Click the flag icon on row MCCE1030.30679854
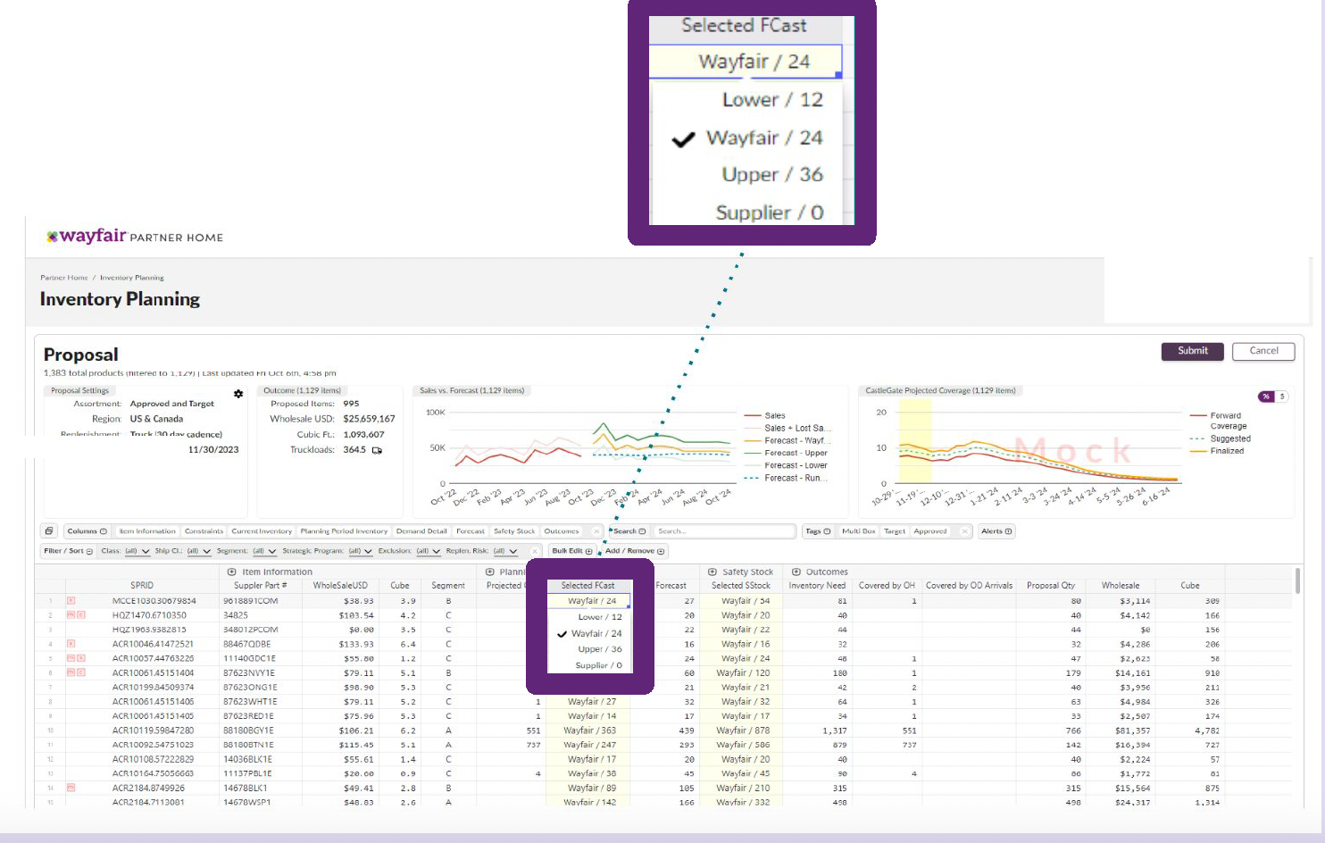Image resolution: width=1325 pixels, height=843 pixels. [x=71, y=601]
